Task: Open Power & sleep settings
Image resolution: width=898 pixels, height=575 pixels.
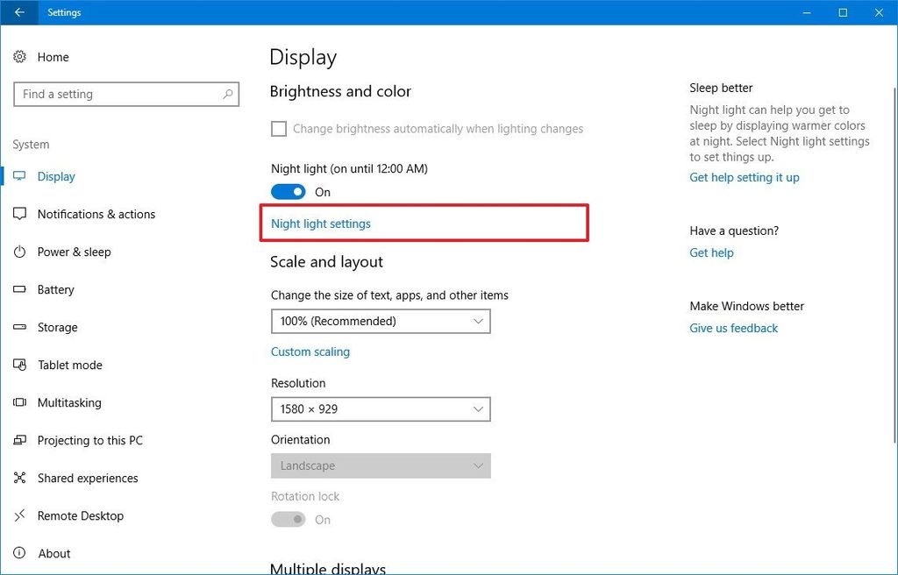Action: (x=75, y=252)
